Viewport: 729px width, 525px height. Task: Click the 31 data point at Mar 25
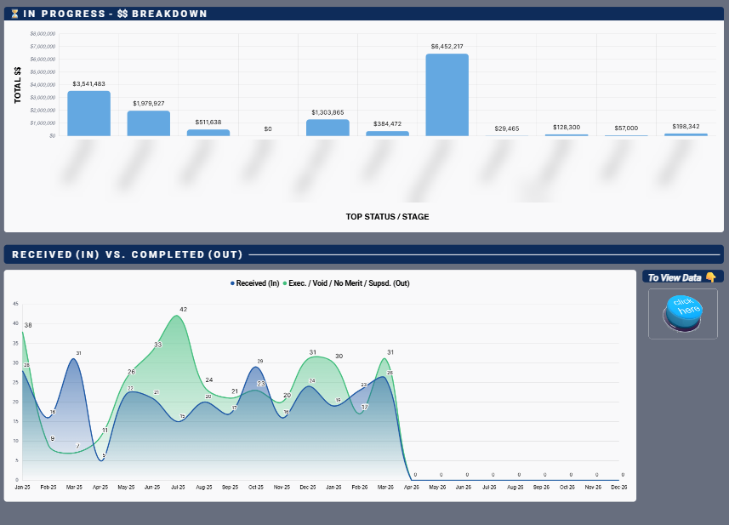(74, 358)
